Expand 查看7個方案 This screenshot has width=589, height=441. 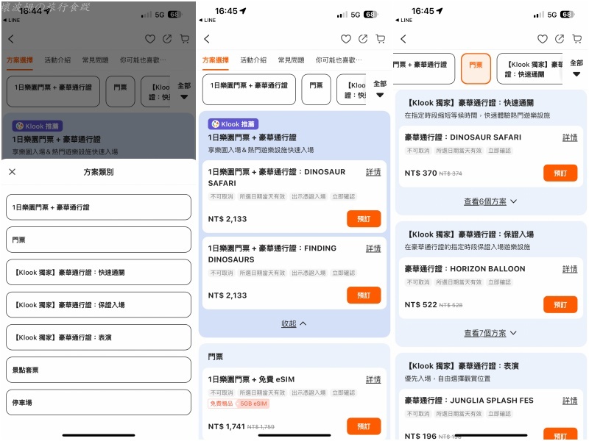click(490, 333)
